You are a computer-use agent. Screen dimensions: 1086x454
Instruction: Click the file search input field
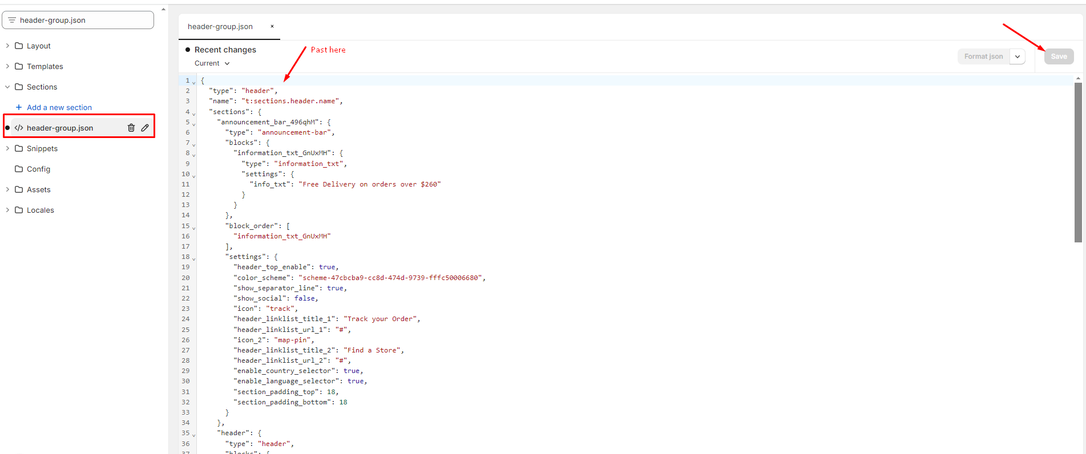click(83, 20)
